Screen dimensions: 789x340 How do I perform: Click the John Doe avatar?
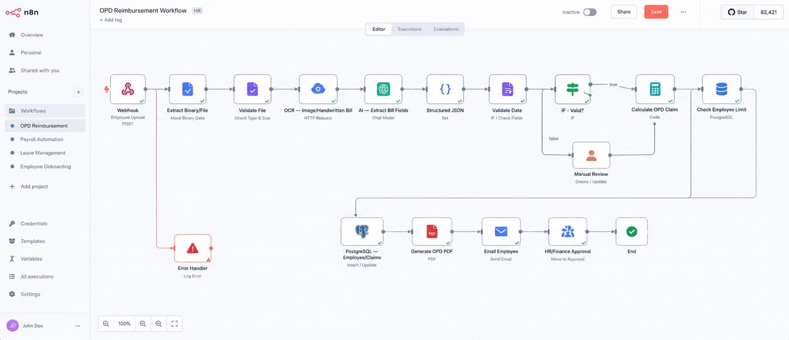point(12,326)
